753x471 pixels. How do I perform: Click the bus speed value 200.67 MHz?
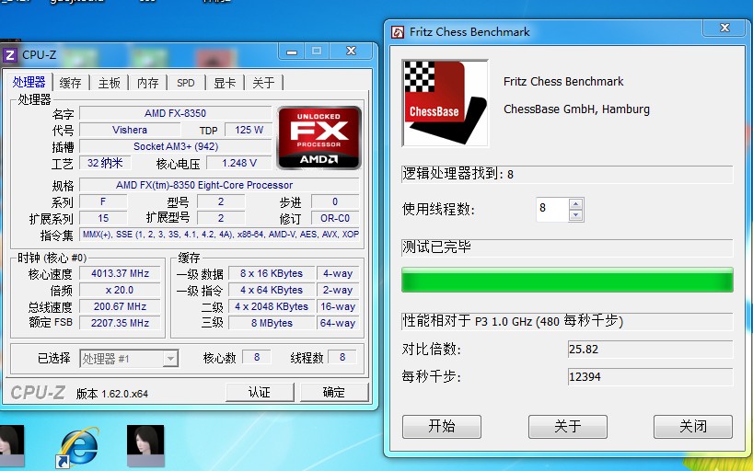click(120, 306)
